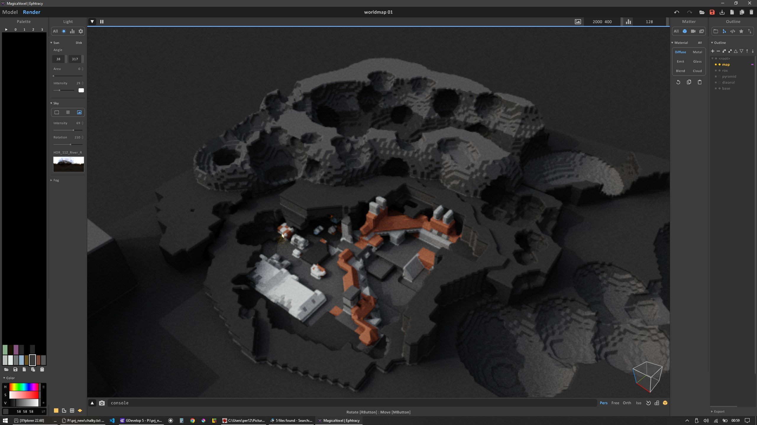Viewport: 757px width, 425px height.
Task: Switch to the Model tab
Action: point(10,12)
